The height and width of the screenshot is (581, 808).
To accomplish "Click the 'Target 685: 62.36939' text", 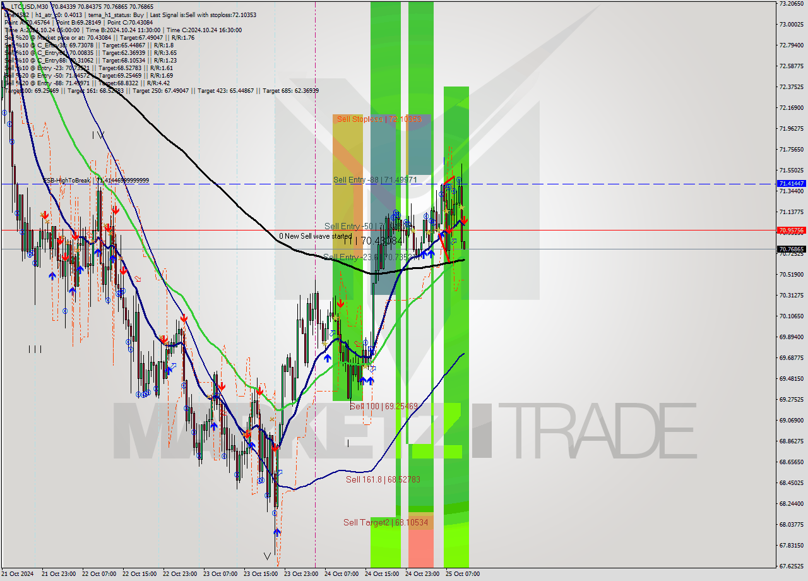I will [290, 90].
